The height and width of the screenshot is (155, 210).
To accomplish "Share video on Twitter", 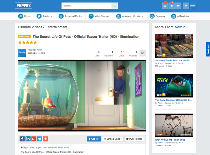I will 40,139.
